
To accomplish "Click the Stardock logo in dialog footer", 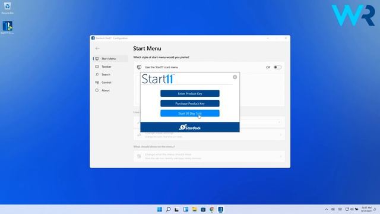I will [x=190, y=127].
